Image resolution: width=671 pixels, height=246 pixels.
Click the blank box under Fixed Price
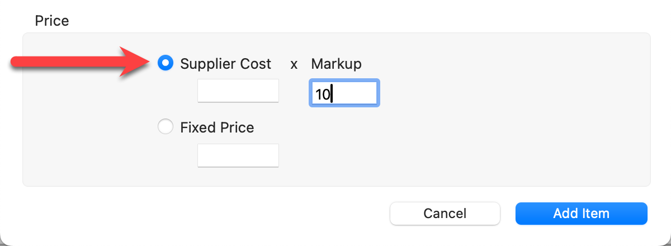click(238, 155)
